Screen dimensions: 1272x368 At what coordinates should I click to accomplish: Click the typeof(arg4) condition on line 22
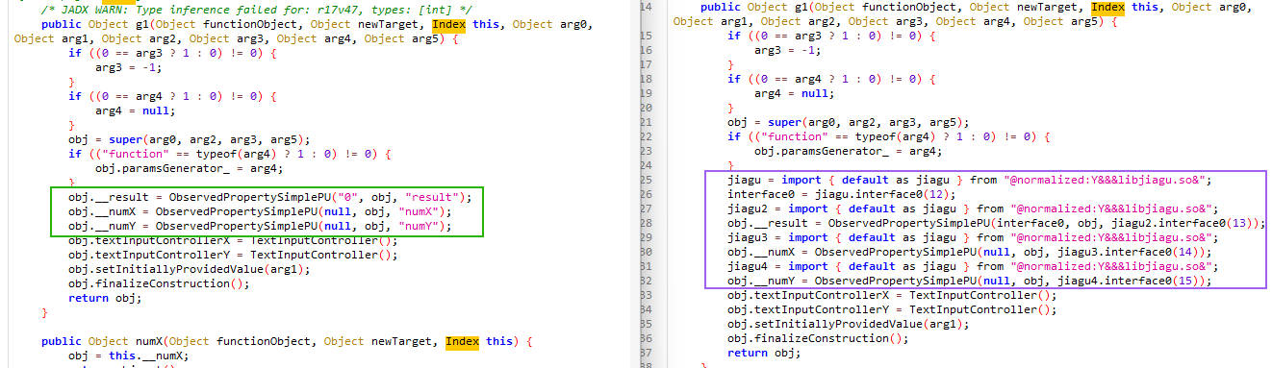click(888, 136)
